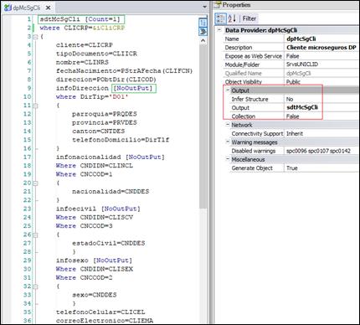Collapse the Network property group
Screen dimensions: 360x325
[x=228, y=125]
